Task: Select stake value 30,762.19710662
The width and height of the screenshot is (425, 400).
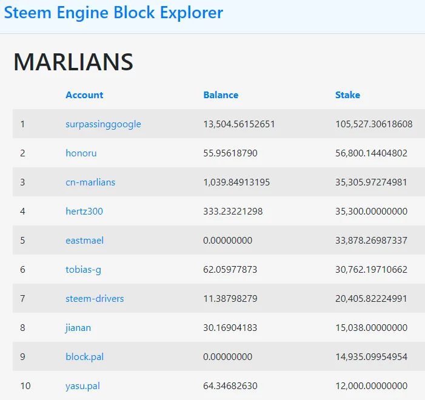Action: coord(371,270)
